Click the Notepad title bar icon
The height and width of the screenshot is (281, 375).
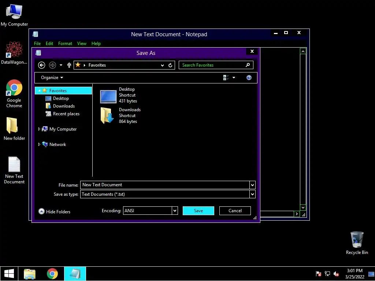(x=36, y=34)
